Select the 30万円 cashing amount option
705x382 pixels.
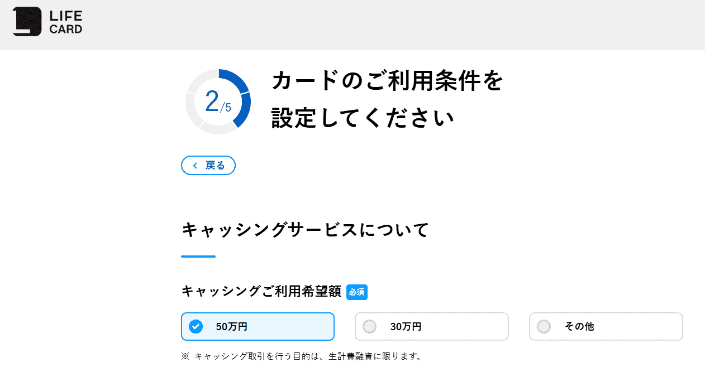[431, 327]
